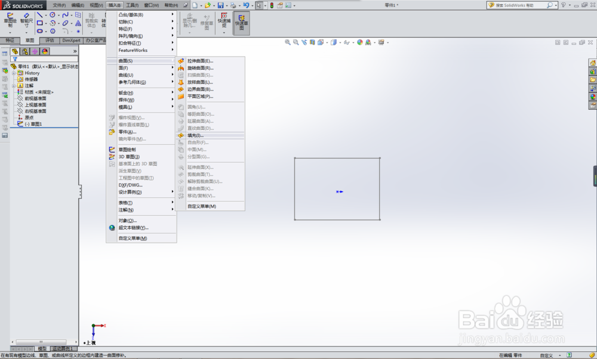Open dropdown under 智能尺寸 button
The width and height of the screenshot is (597, 359).
(x=26, y=32)
